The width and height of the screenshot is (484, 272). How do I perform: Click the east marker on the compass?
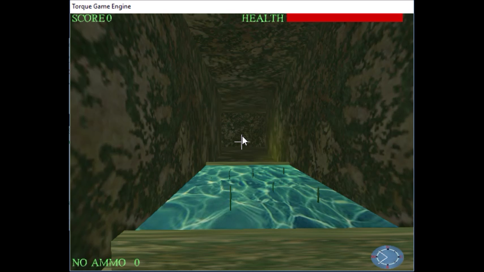pyautogui.click(x=401, y=257)
